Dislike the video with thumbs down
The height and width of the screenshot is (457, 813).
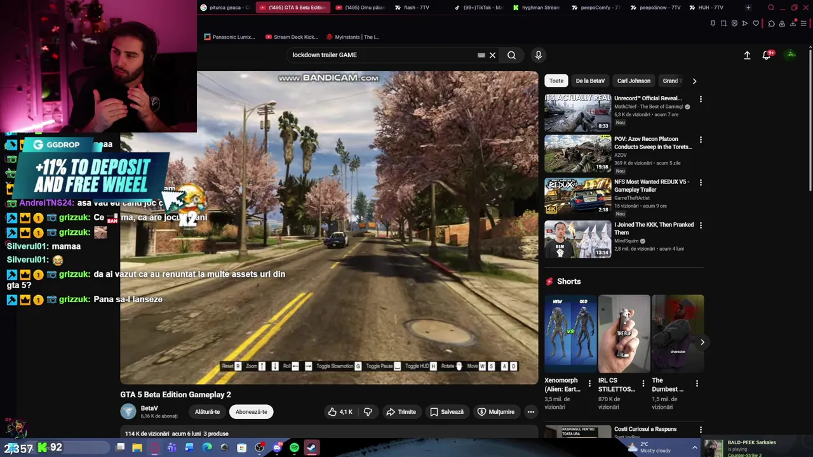click(368, 412)
